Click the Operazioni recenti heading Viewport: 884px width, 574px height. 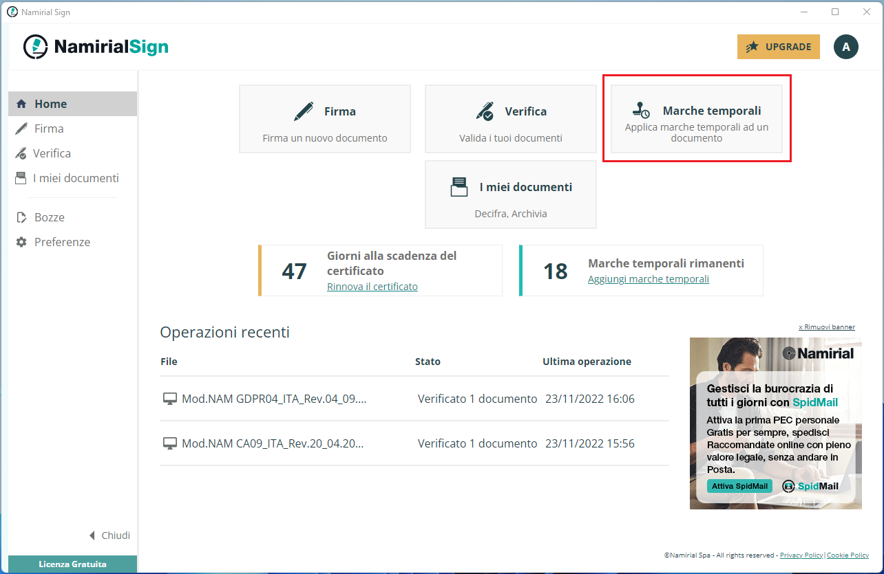[224, 333]
